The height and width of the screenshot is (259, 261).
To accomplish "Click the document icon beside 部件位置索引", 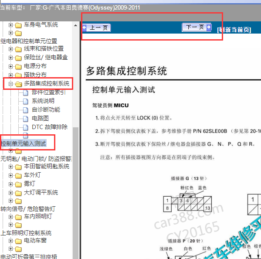I will click(25, 92).
